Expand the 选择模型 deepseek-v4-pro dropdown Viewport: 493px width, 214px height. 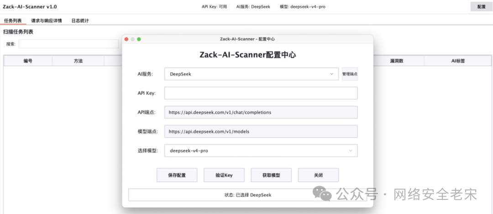click(261, 151)
